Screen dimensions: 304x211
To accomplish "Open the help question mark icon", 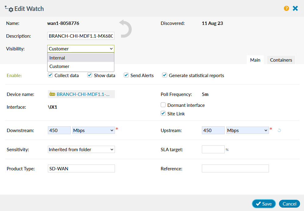I will (x=286, y=8).
